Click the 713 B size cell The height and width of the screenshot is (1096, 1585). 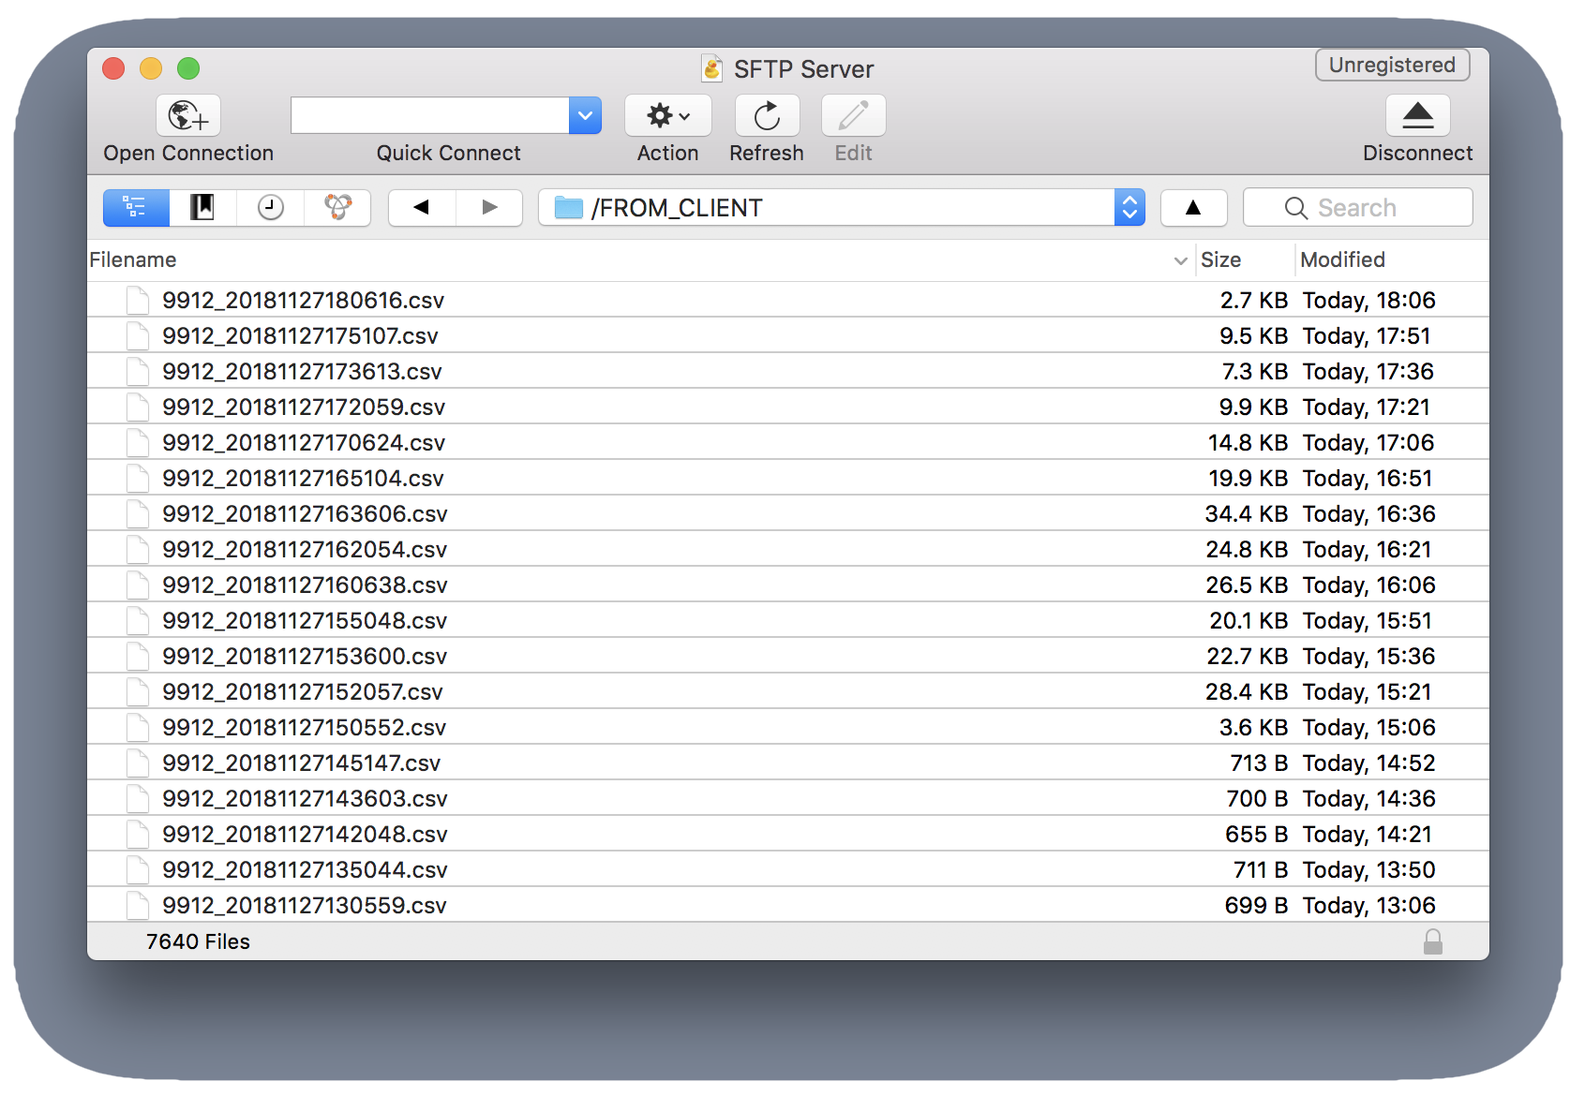(x=1259, y=763)
